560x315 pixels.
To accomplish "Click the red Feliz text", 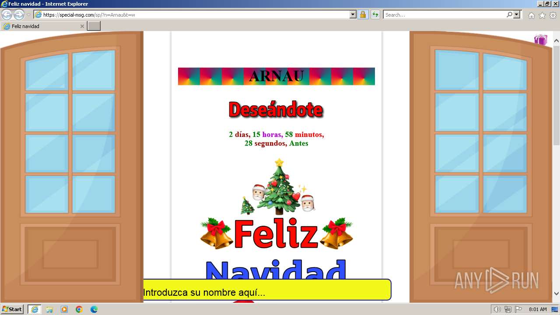I will point(276,234).
